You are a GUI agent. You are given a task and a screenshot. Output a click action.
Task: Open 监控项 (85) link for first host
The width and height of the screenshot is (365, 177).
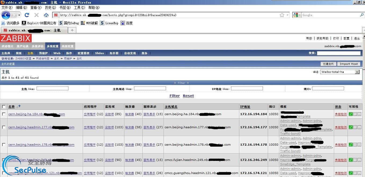(x=109, y=114)
